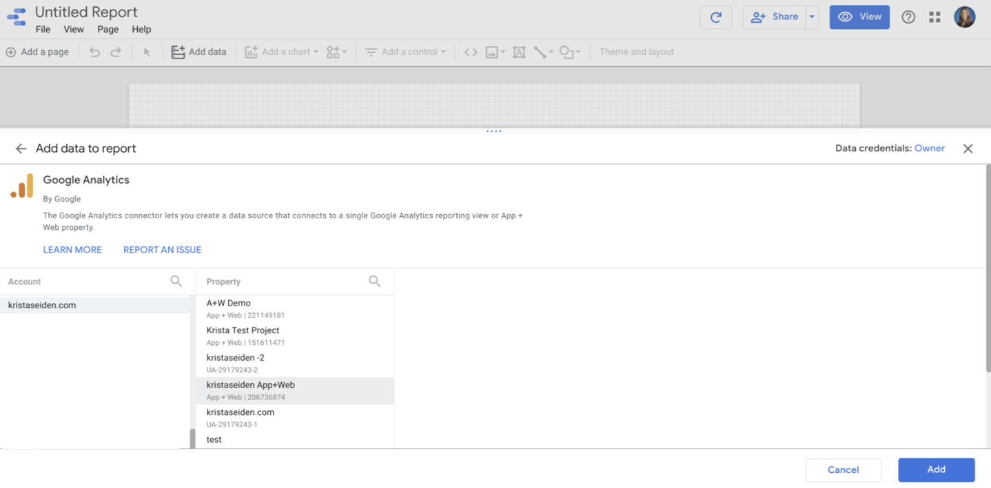Click the URL embed code icon

471,52
